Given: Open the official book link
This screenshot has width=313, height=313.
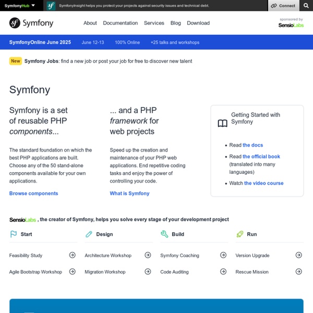Looking at the screenshot, I should (261, 156).
